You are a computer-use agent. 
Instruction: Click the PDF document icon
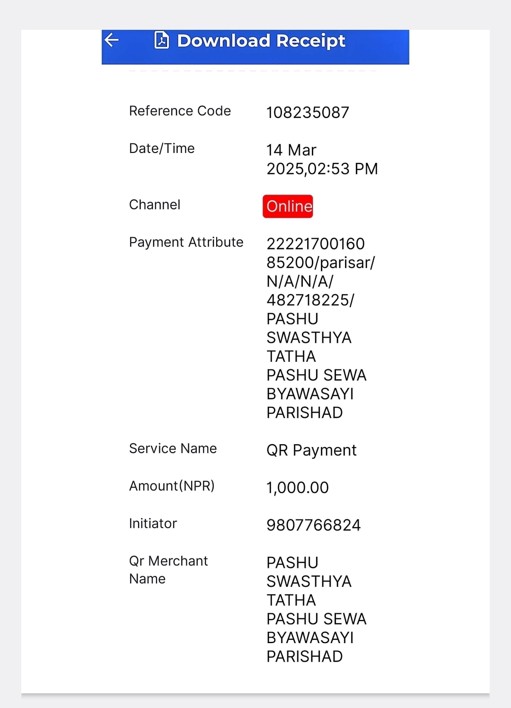point(162,40)
